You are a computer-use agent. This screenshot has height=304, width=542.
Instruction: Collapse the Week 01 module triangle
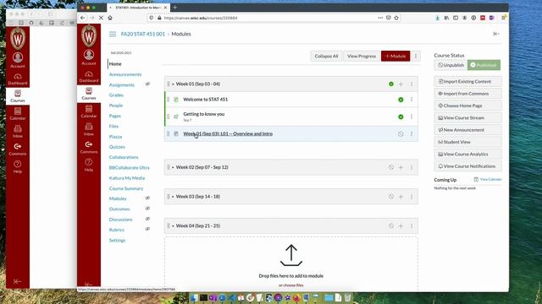(x=173, y=84)
